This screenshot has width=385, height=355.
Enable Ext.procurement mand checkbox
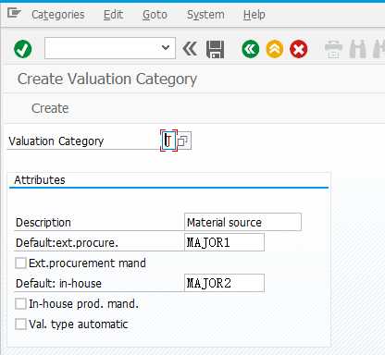click(20, 263)
